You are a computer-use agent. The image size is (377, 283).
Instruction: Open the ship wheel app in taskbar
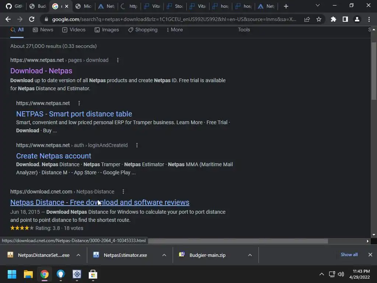(77, 274)
